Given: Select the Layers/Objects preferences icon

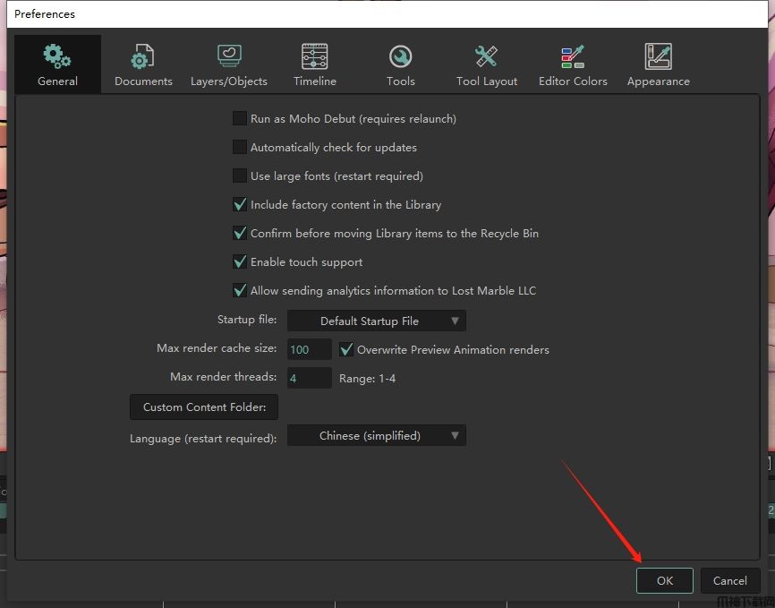Looking at the screenshot, I should (229, 57).
